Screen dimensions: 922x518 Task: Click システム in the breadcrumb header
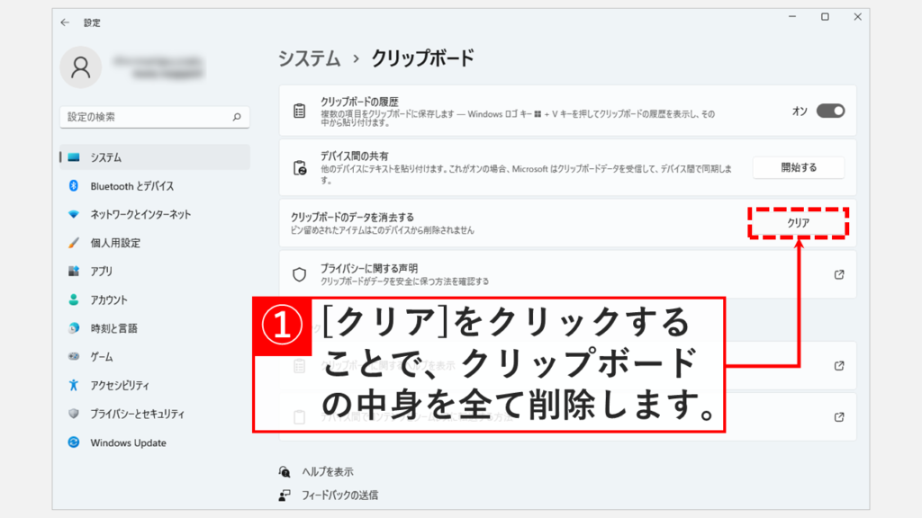point(310,58)
